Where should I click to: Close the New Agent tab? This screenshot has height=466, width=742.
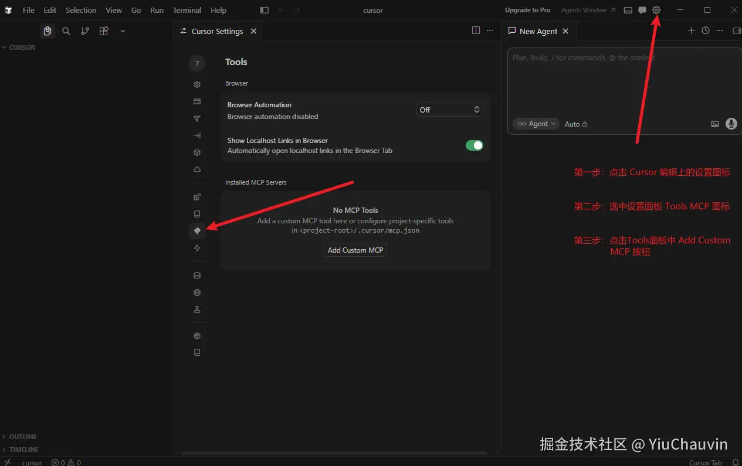[x=565, y=31]
